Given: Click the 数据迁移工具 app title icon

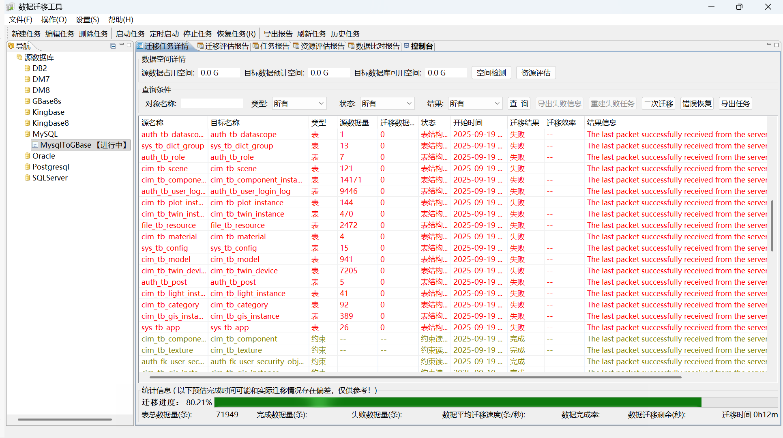Looking at the screenshot, I should (10, 7).
